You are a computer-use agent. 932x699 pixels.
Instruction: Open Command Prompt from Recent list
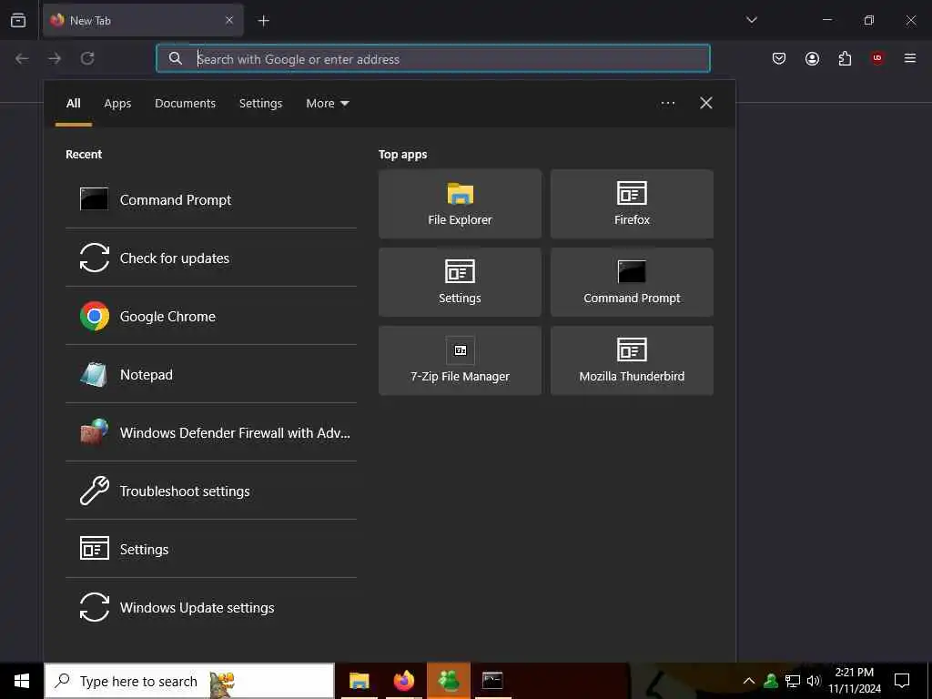(211, 199)
